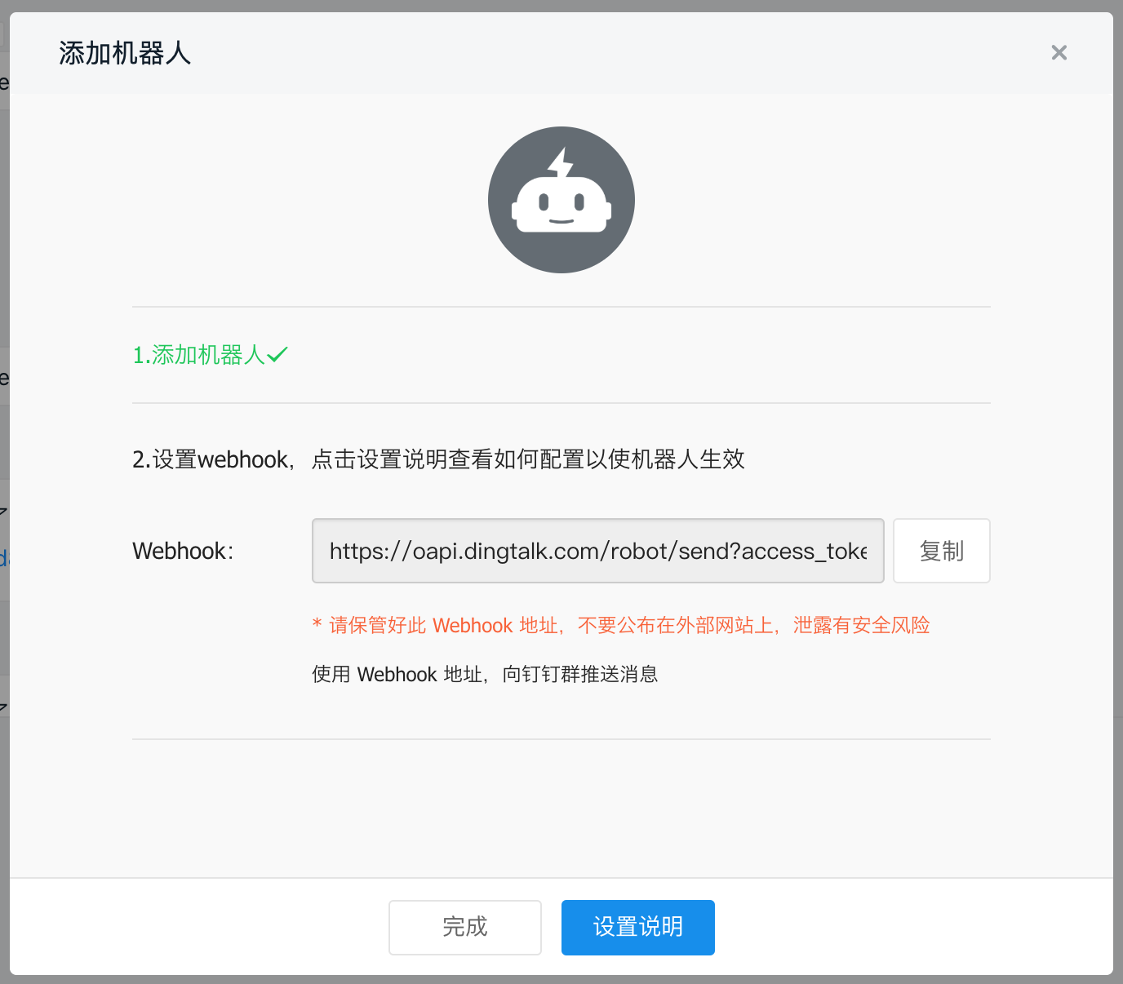Click 使用 Webhook 地址 description text
This screenshot has width=1123, height=984.
pyautogui.click(x=485, y=674)
